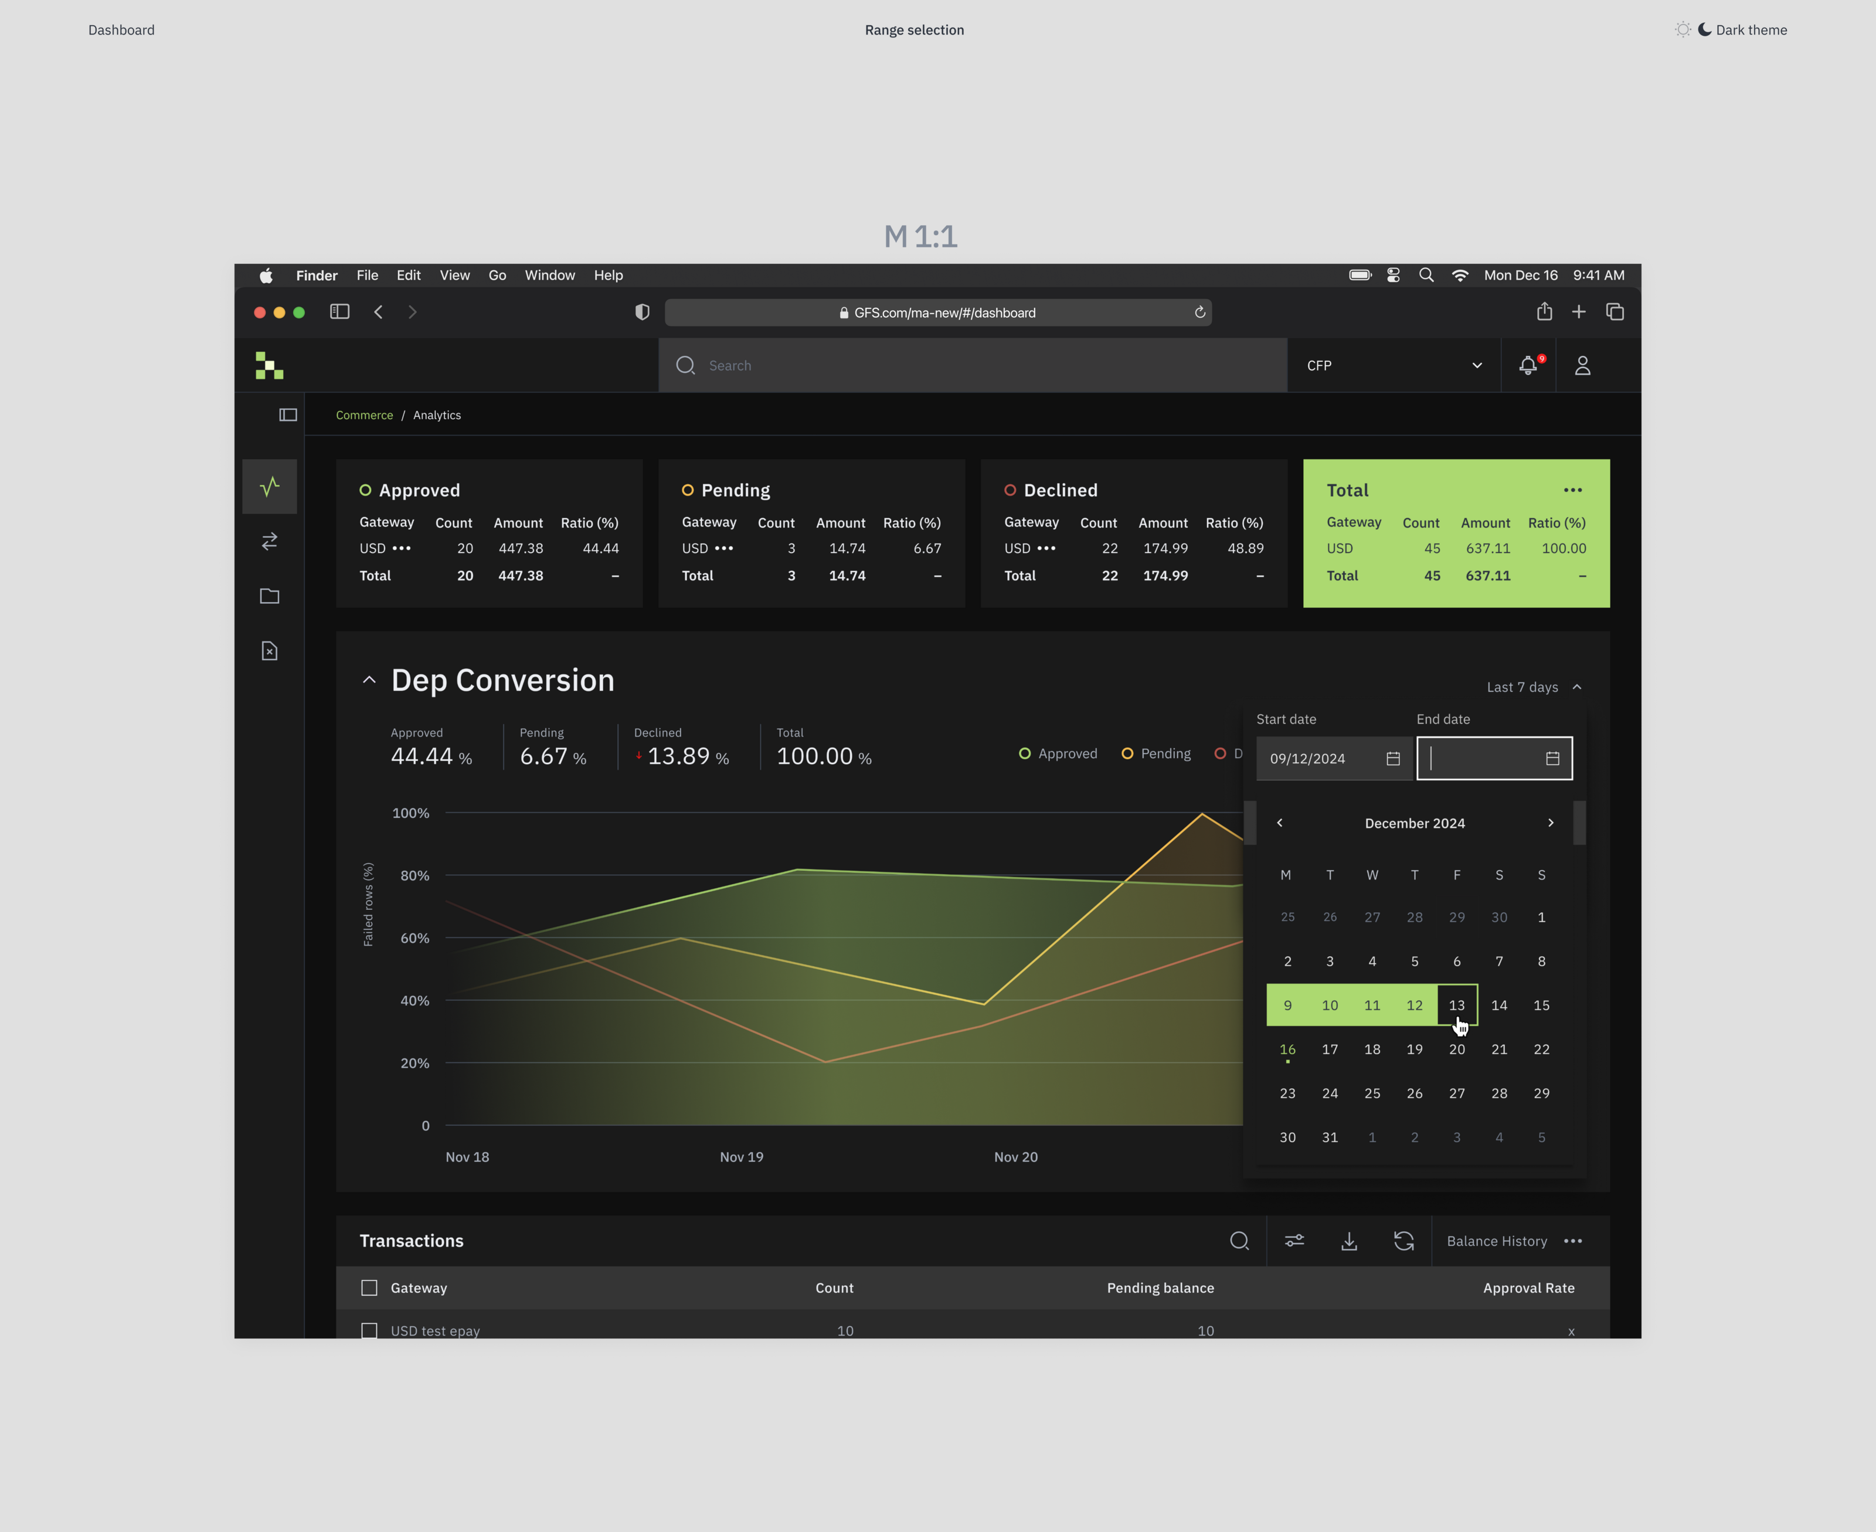Open the analytics pulse icon in sidebar
1876x1532 pixels.
pyautogui.click(x=269, y=486)
